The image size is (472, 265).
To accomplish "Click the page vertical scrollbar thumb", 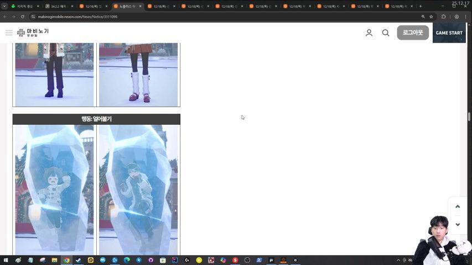I will tap(469, 117).
